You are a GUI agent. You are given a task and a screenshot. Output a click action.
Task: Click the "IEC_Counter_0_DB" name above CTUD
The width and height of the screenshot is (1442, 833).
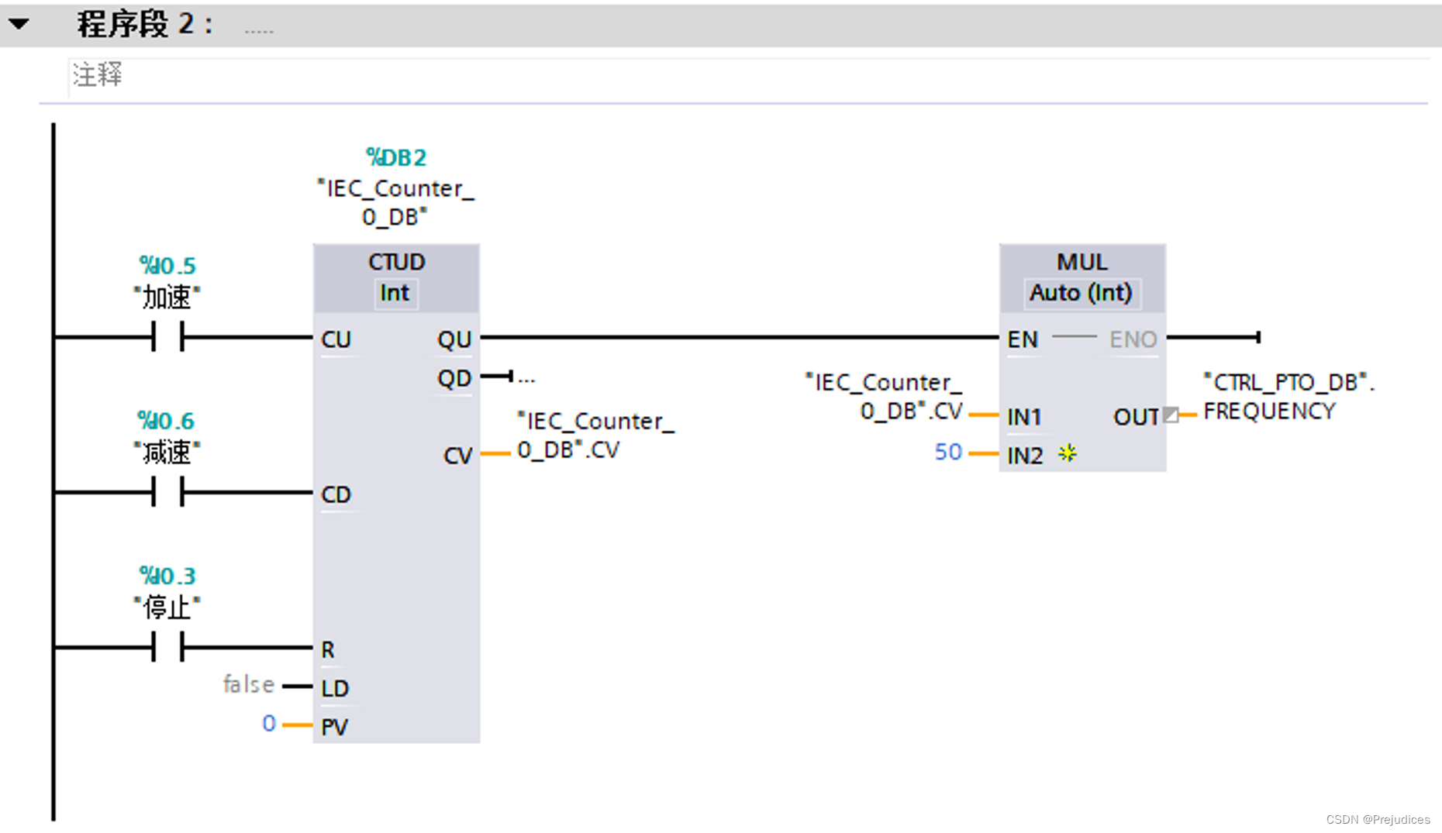(x=395, y=202)
